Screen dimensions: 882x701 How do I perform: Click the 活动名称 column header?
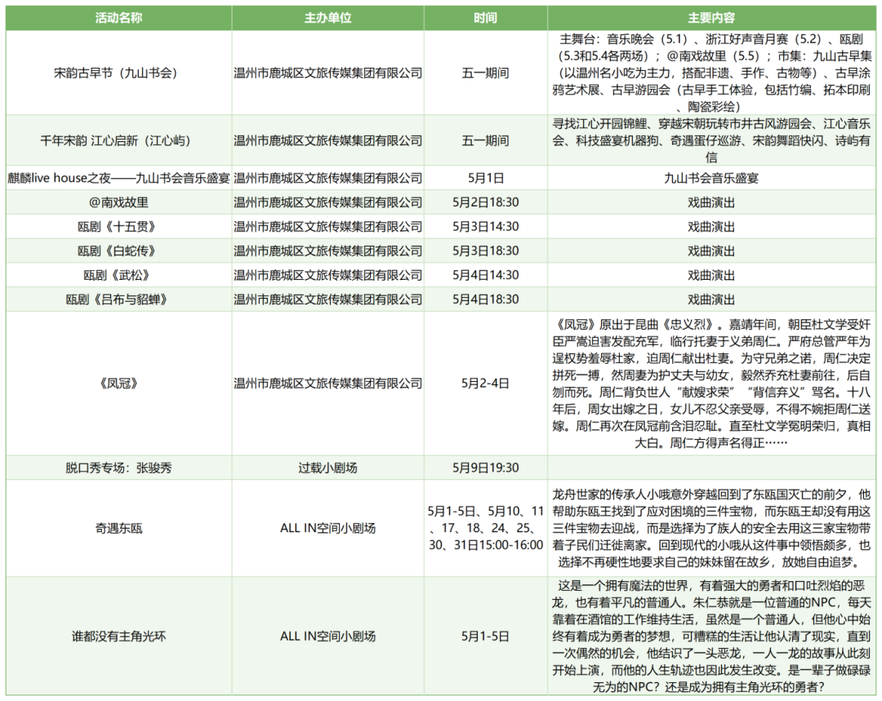118,18
